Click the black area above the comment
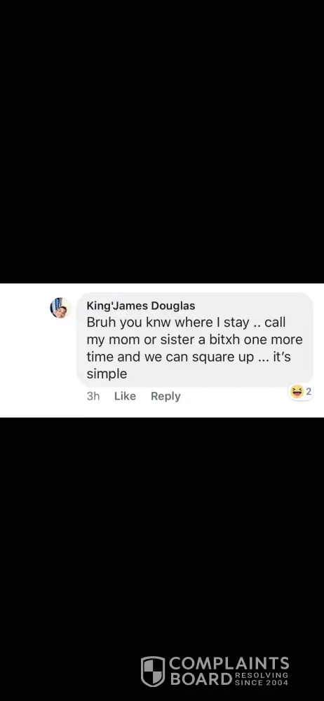Viewport: 324px width, 701px height. click(x=162, y=142)
